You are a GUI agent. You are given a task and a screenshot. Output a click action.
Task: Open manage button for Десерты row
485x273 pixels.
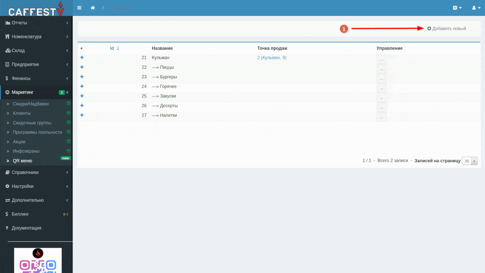[381, 107]
